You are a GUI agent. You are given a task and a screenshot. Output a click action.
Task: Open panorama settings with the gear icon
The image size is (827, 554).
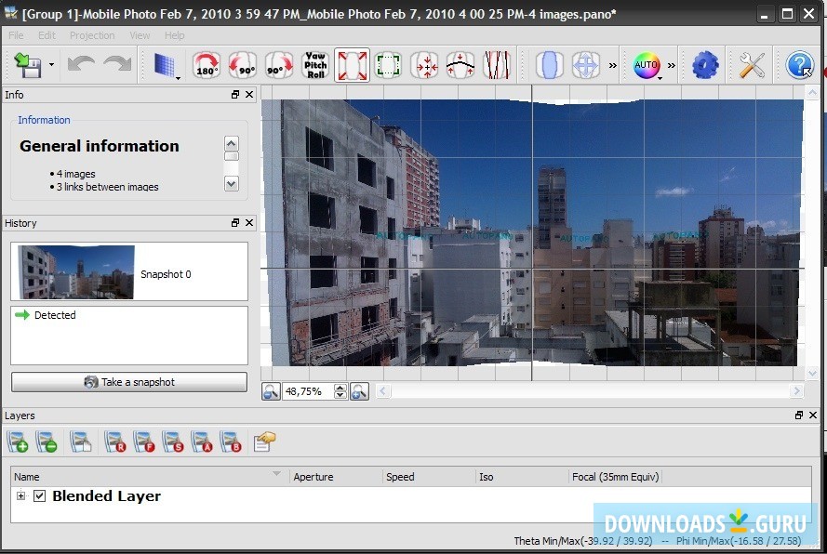[705, 65]
